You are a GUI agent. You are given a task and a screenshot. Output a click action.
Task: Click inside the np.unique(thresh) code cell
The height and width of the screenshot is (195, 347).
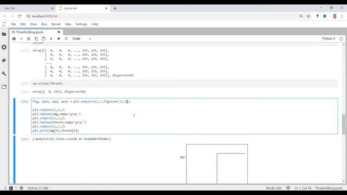point(184,83)
